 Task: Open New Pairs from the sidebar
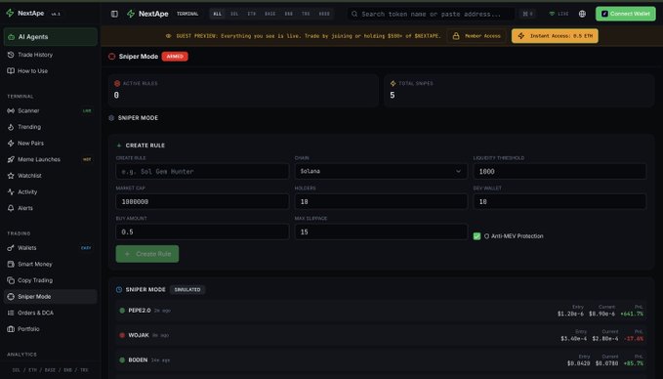(51, 143)
